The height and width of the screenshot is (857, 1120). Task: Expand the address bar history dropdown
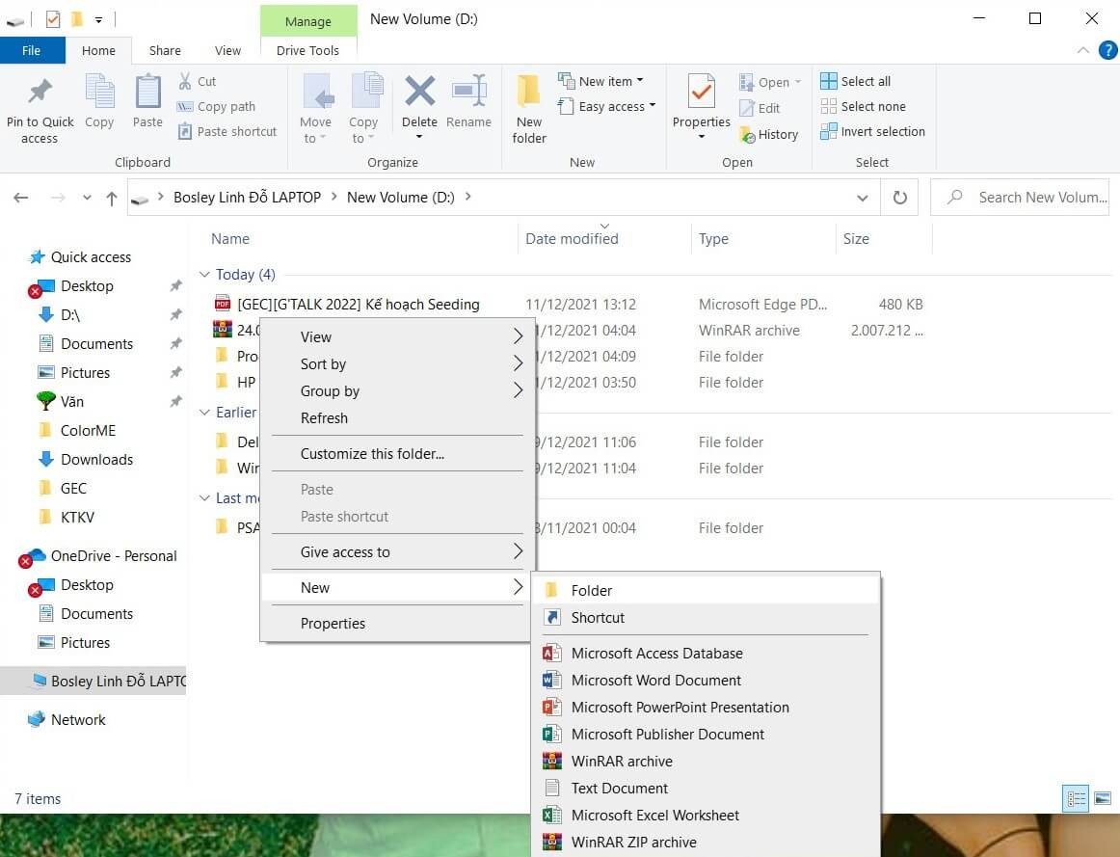[862, 198]
